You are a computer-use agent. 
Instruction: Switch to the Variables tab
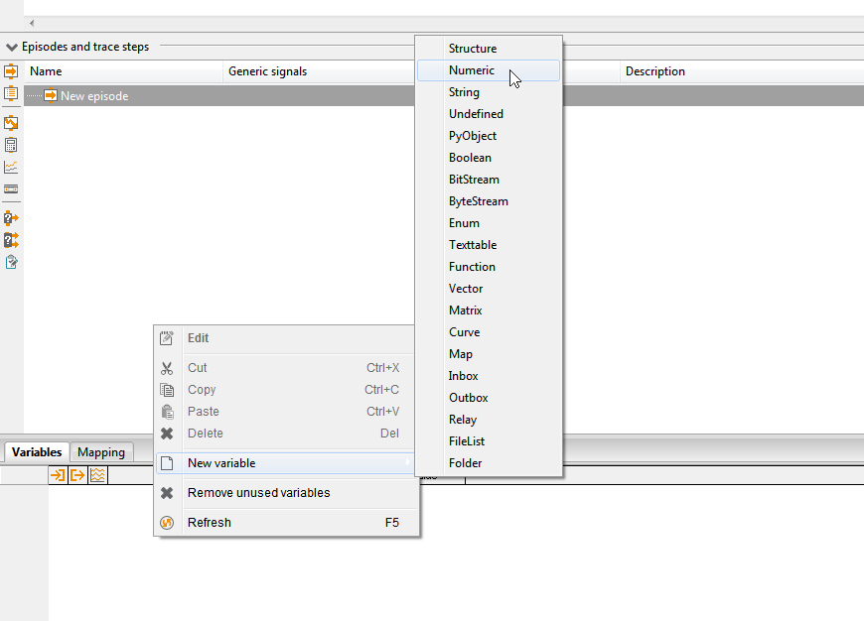click(37, 452)
